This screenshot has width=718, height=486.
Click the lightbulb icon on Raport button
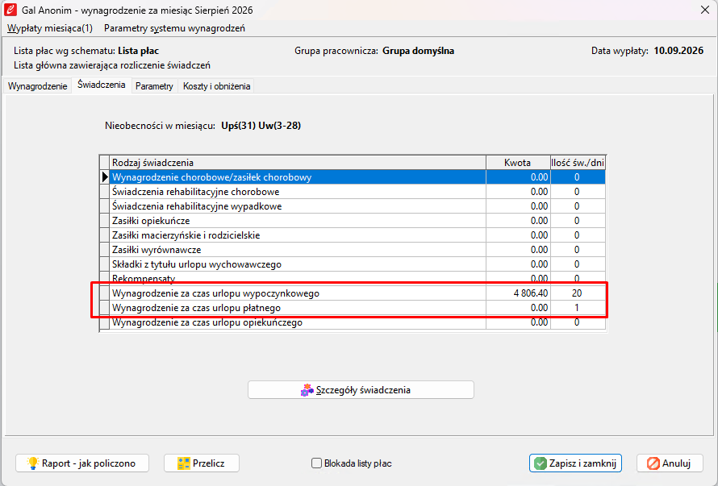32,463
